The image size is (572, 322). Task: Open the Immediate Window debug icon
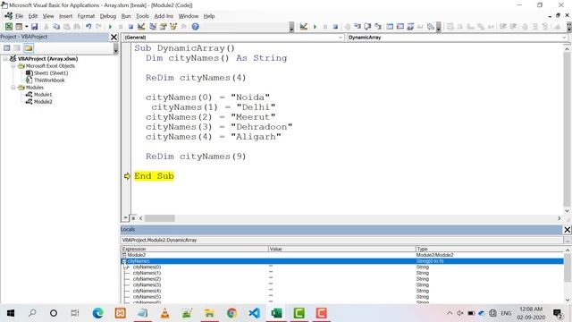click(400, 26)
